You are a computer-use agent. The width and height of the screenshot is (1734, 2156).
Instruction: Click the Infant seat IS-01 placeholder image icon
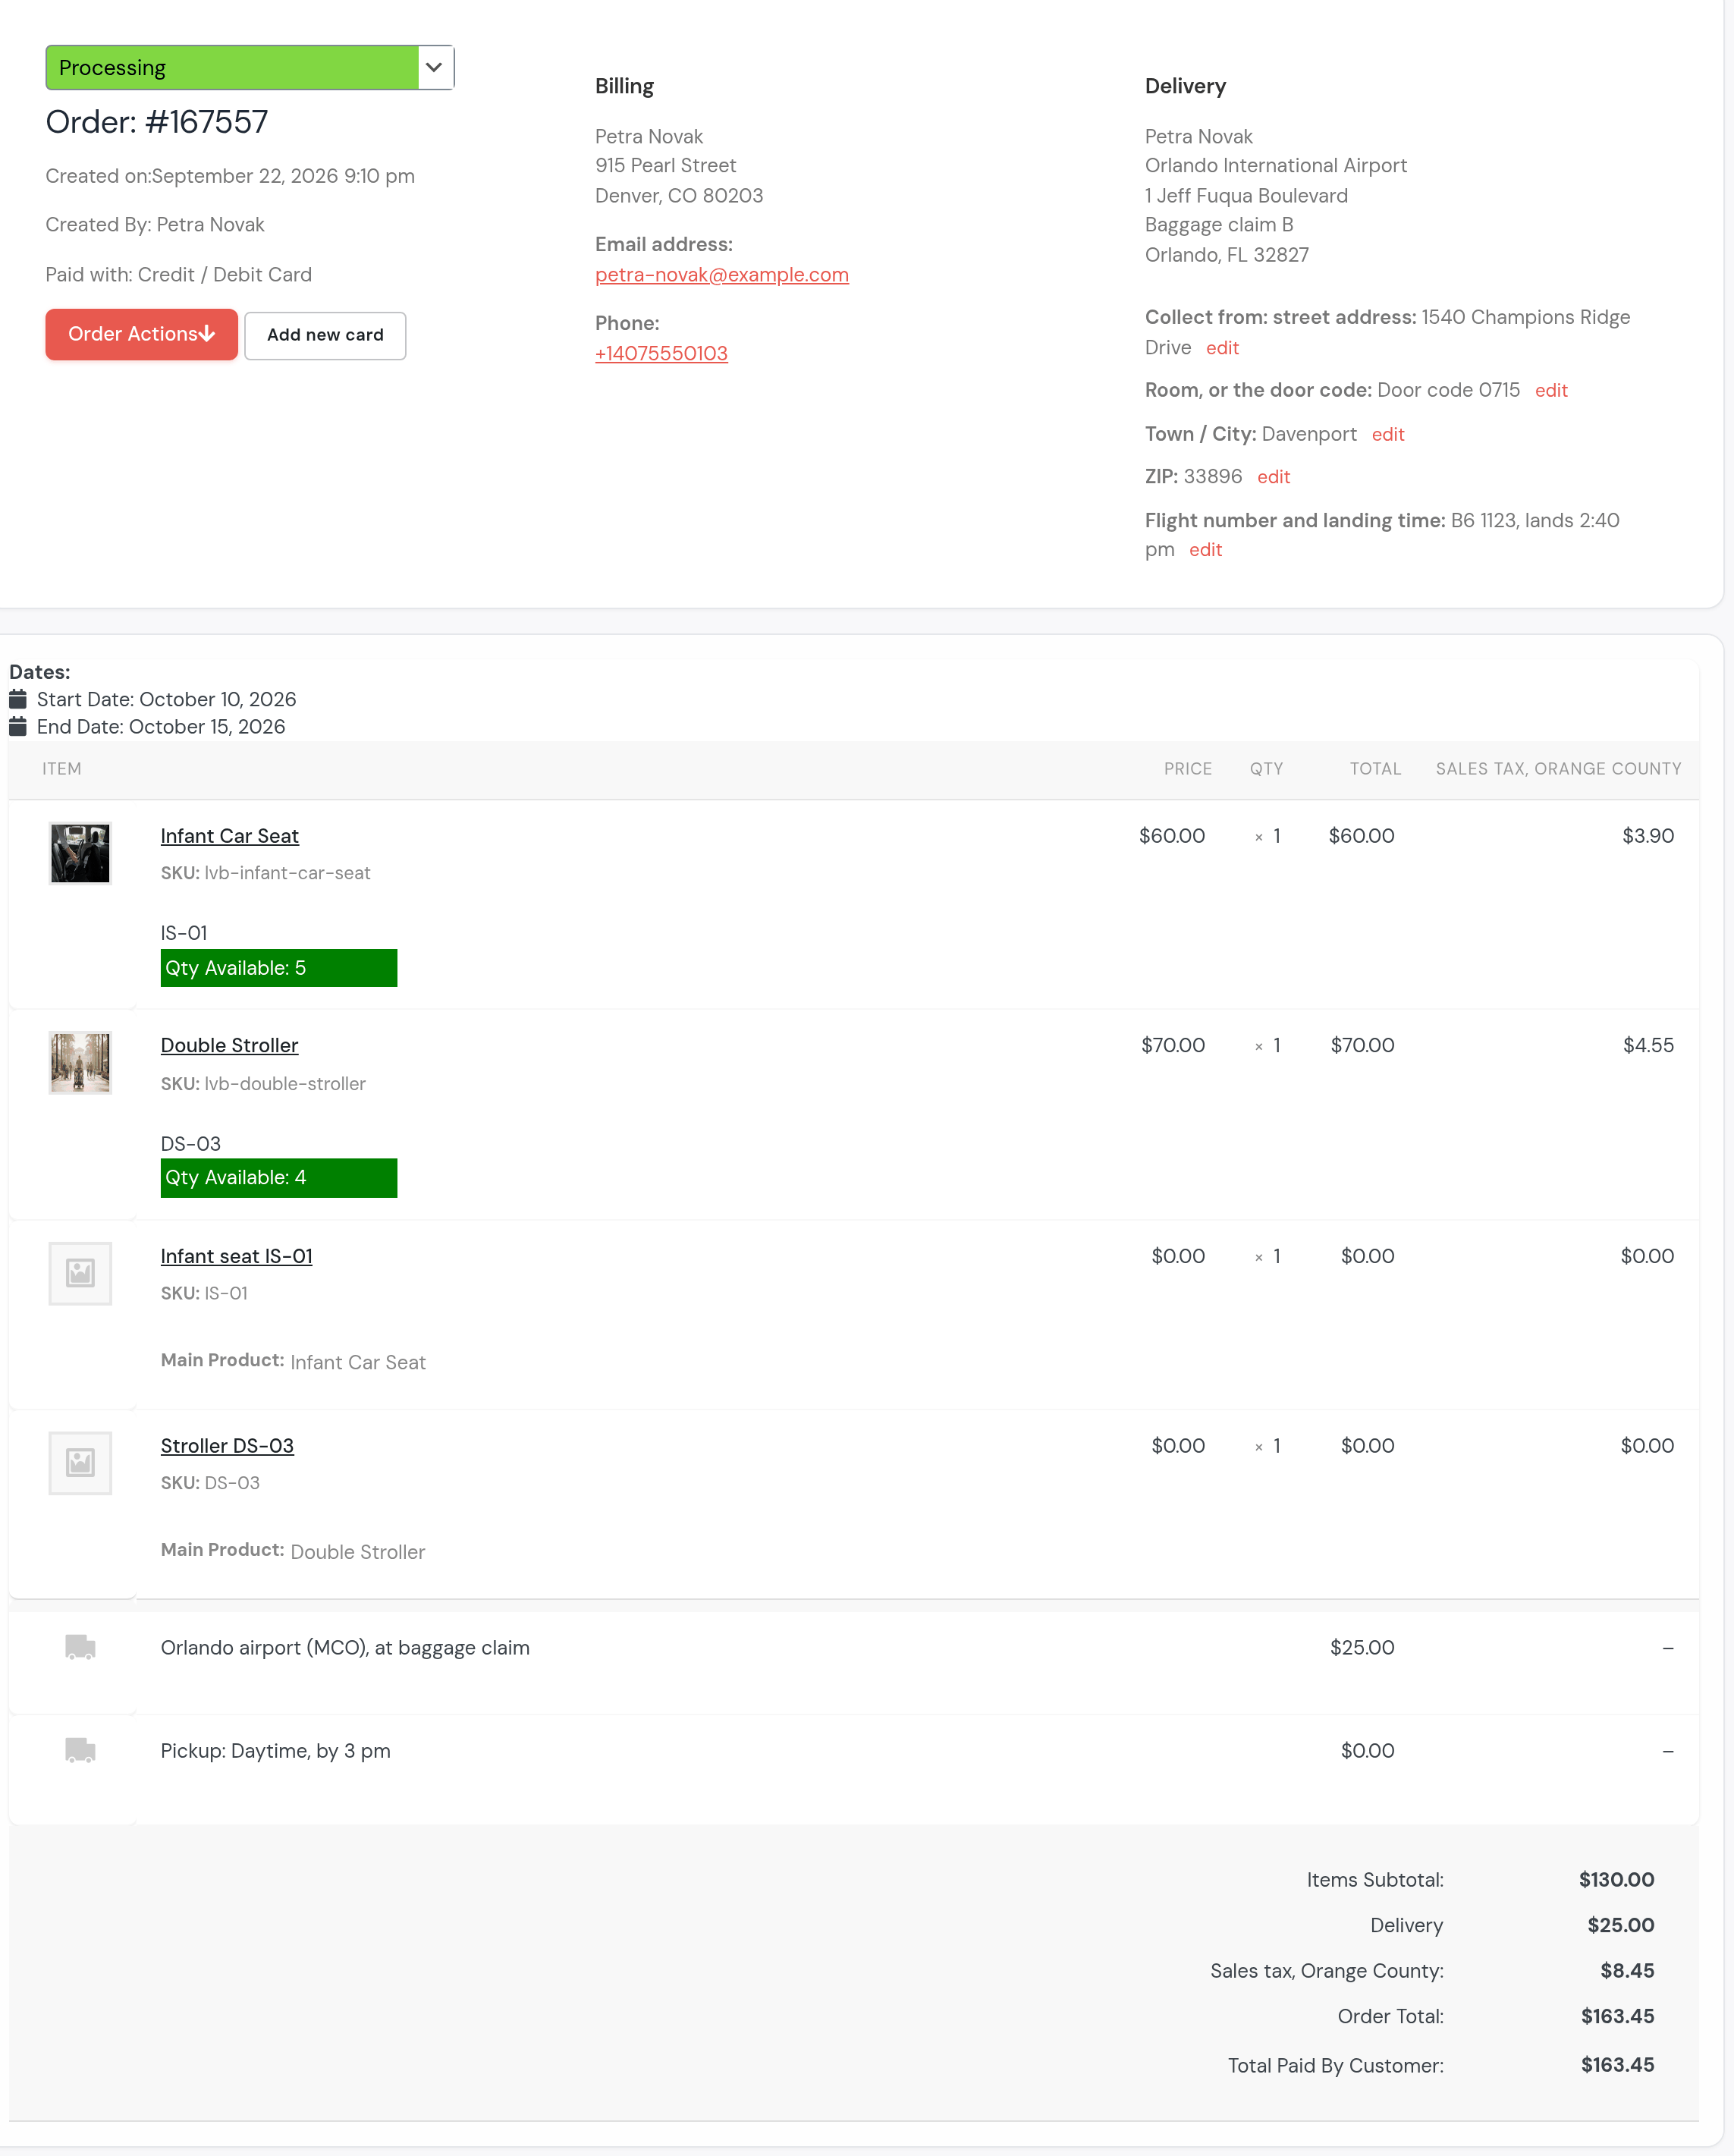tap(80, 1273)
